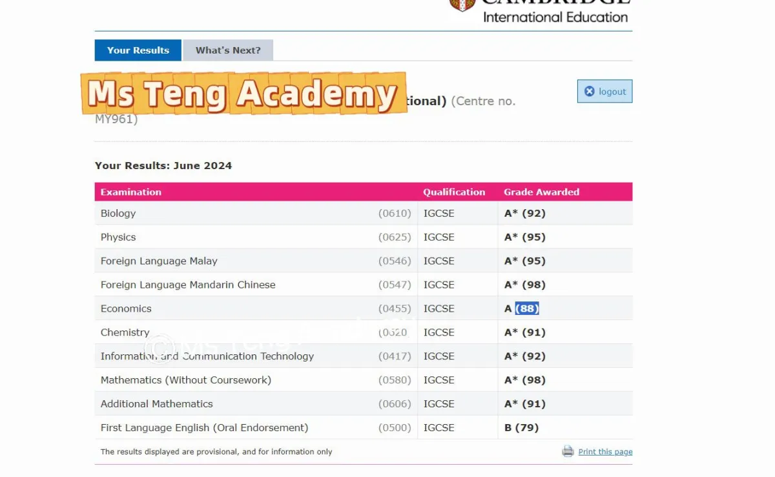Viewport: 775px width, 477px height.
Task: Click syllabus code (0500) for English
Action: (395, 428)
